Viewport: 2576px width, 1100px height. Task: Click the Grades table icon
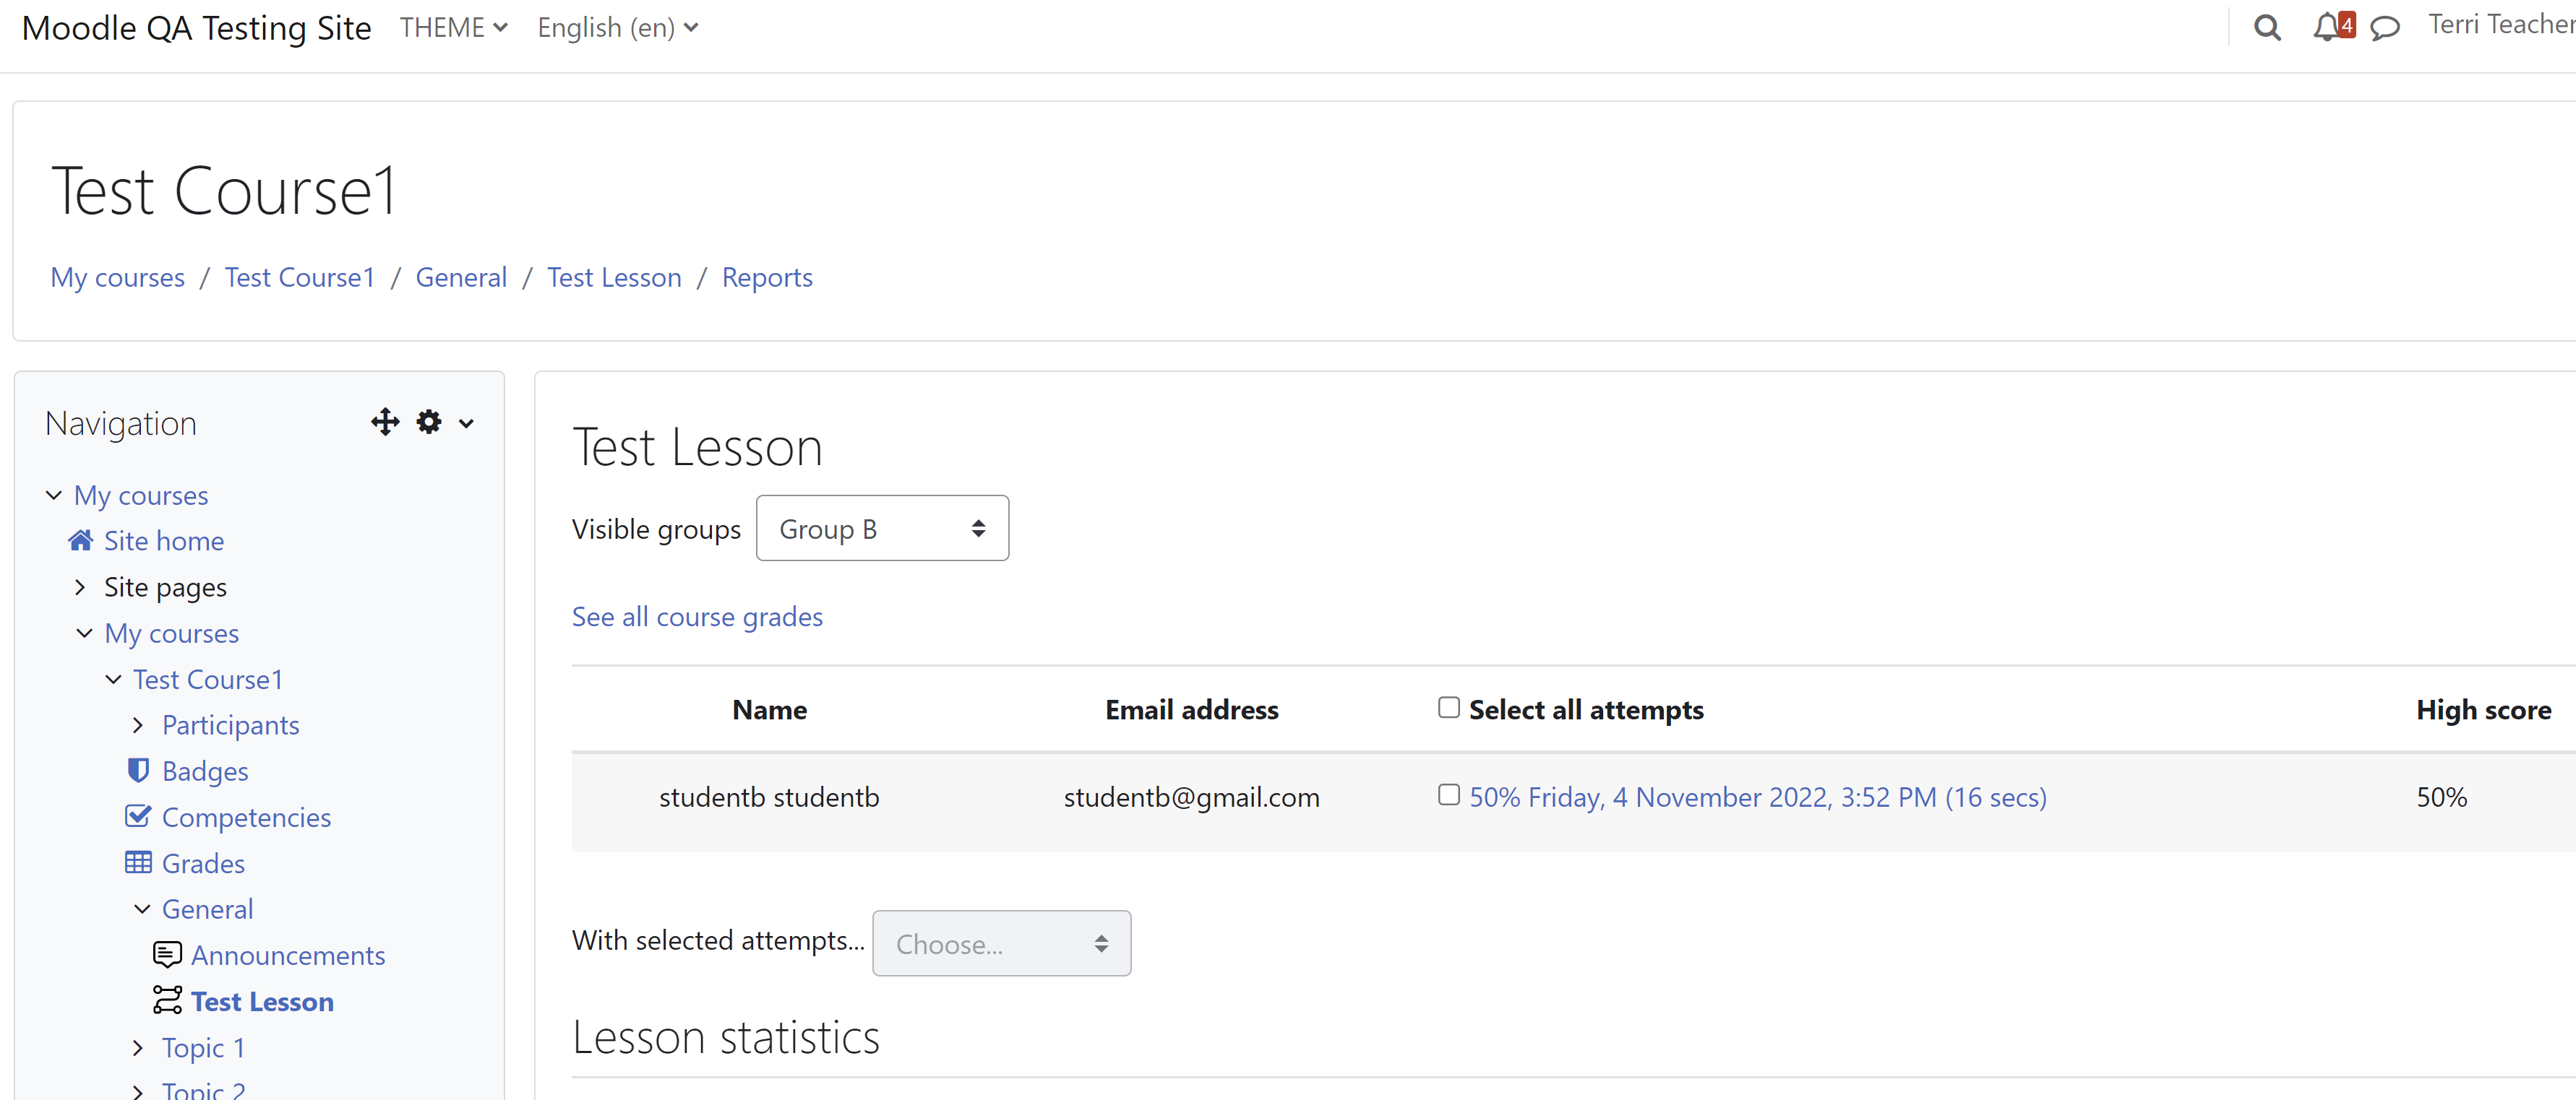(138, 862)
